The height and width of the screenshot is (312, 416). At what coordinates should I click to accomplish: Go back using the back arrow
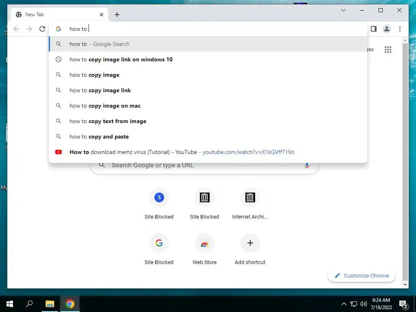click(x=16, y=29)
